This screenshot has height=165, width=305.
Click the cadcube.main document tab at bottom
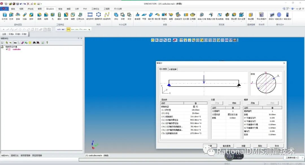pos(97,155)
